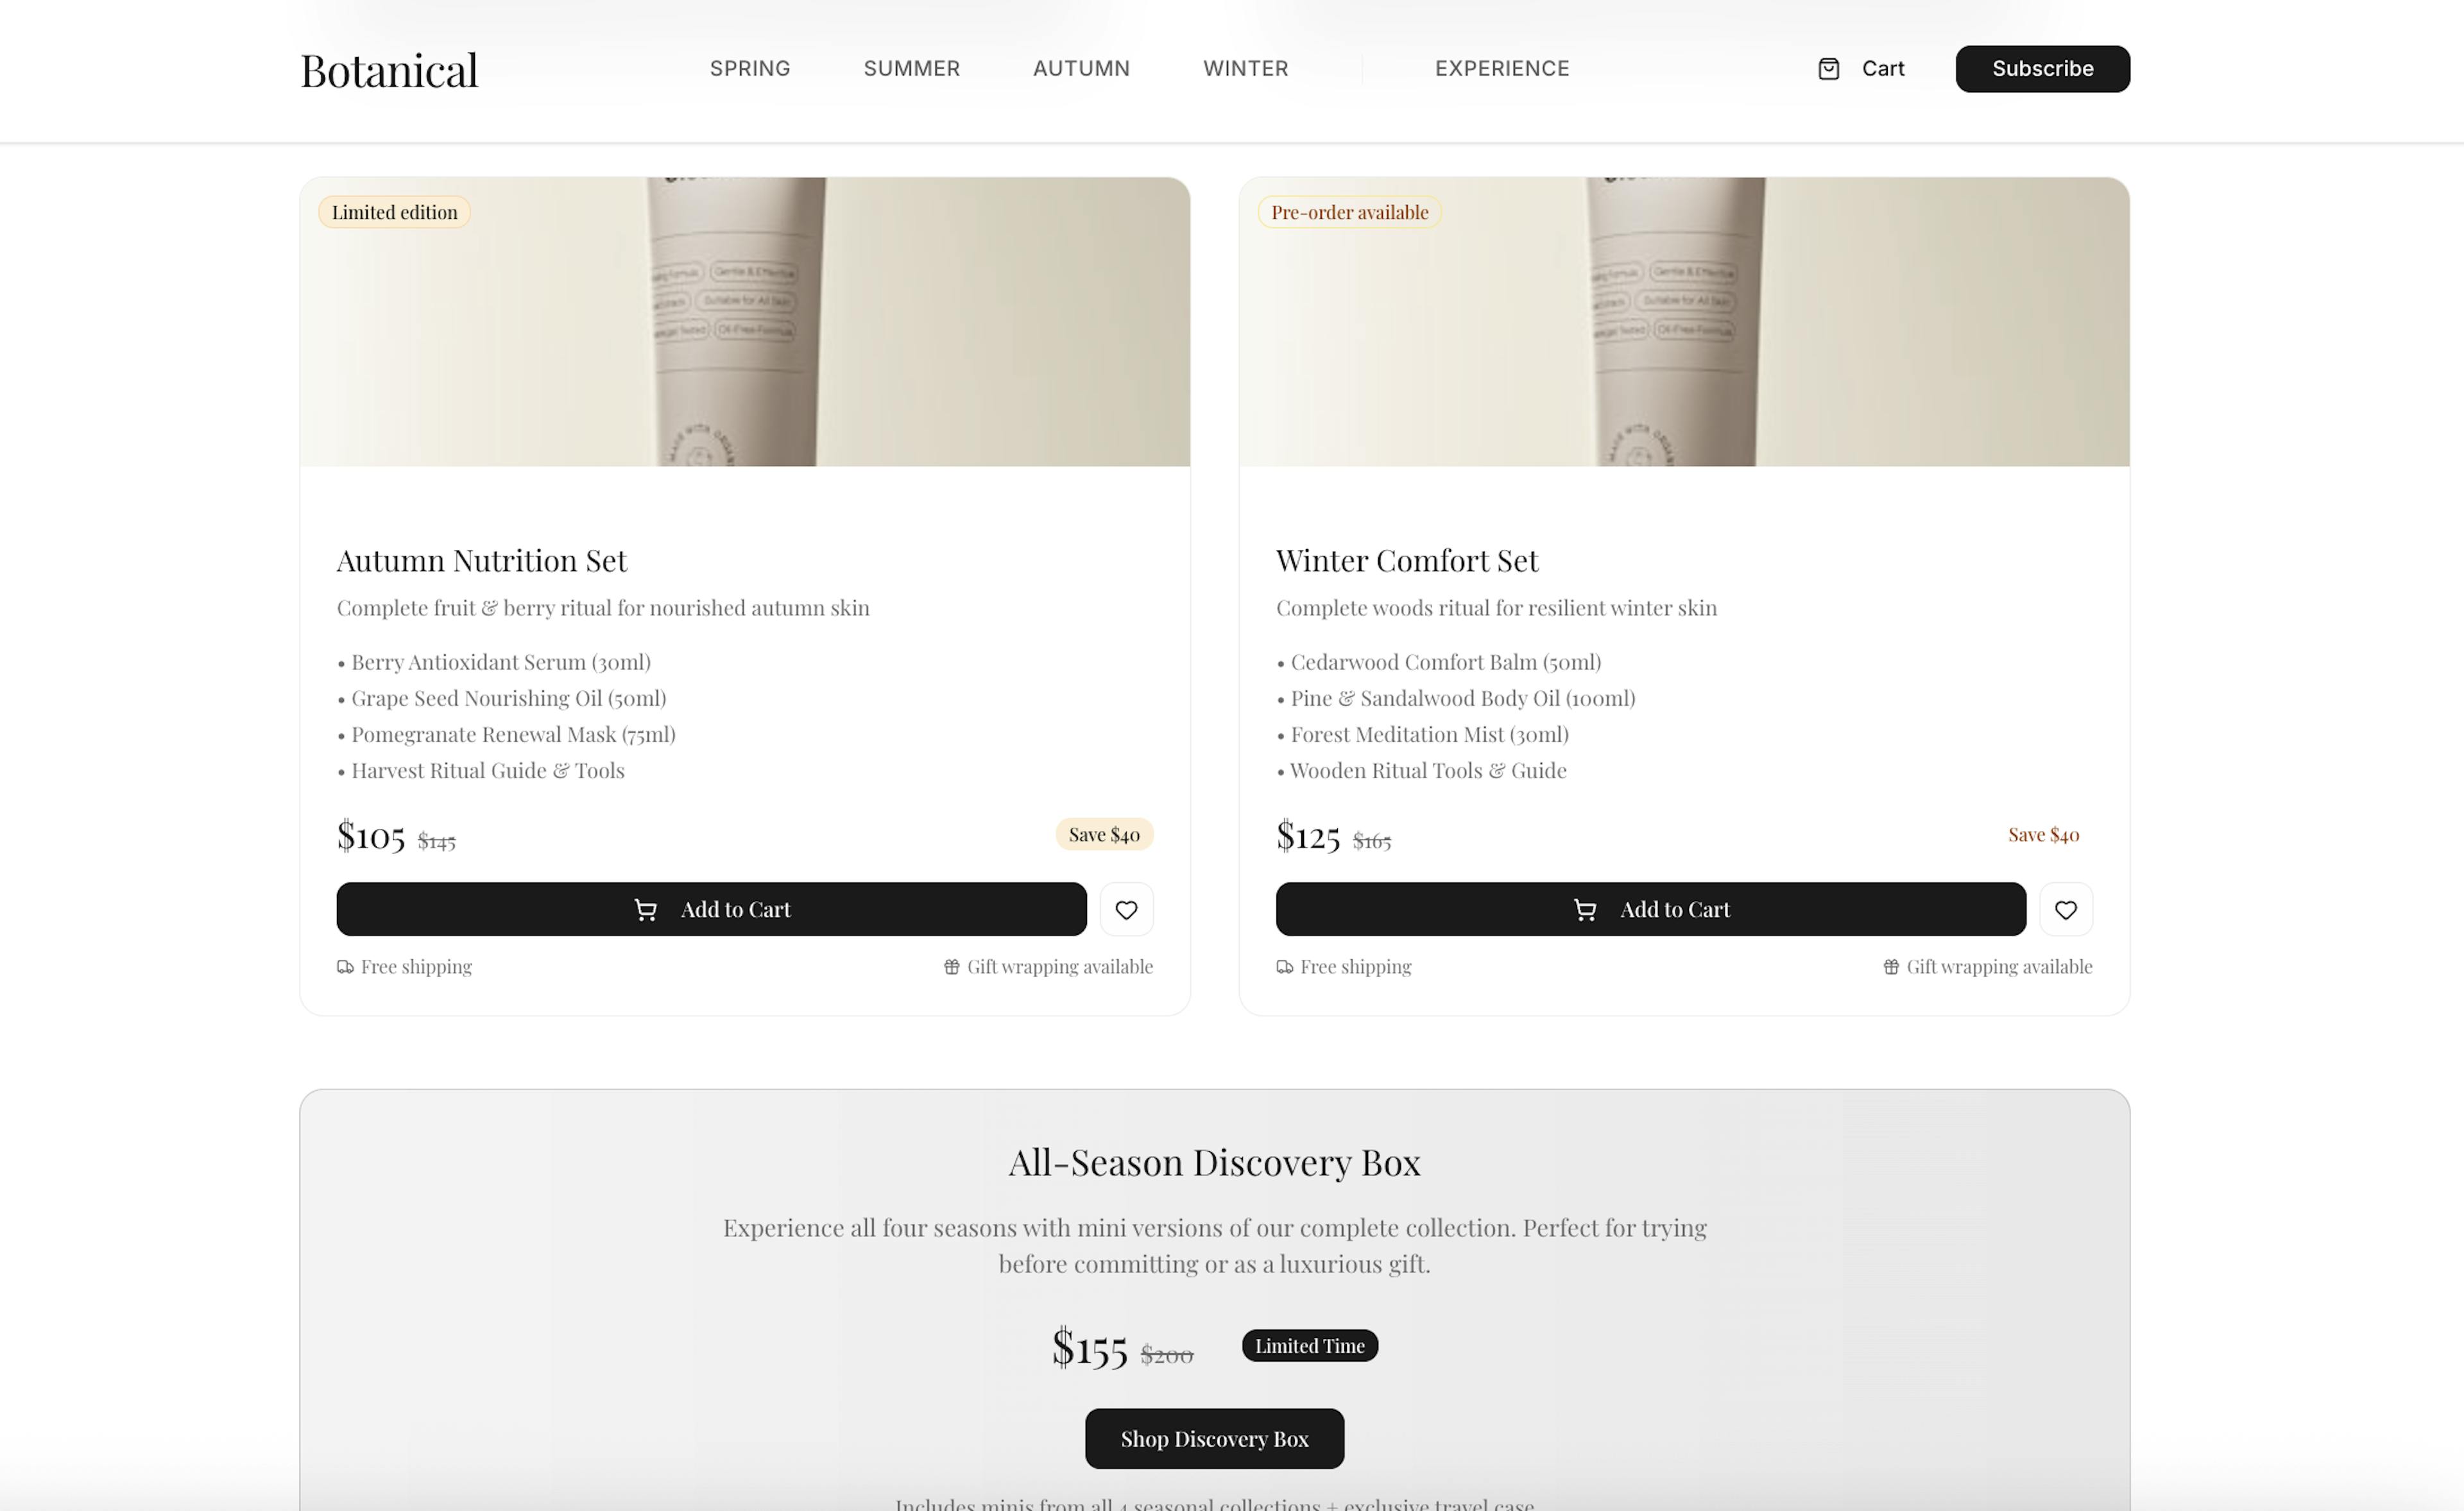2464x1511 pixels.
Task: Click the Botanical logo
Action: coord(389,70)
